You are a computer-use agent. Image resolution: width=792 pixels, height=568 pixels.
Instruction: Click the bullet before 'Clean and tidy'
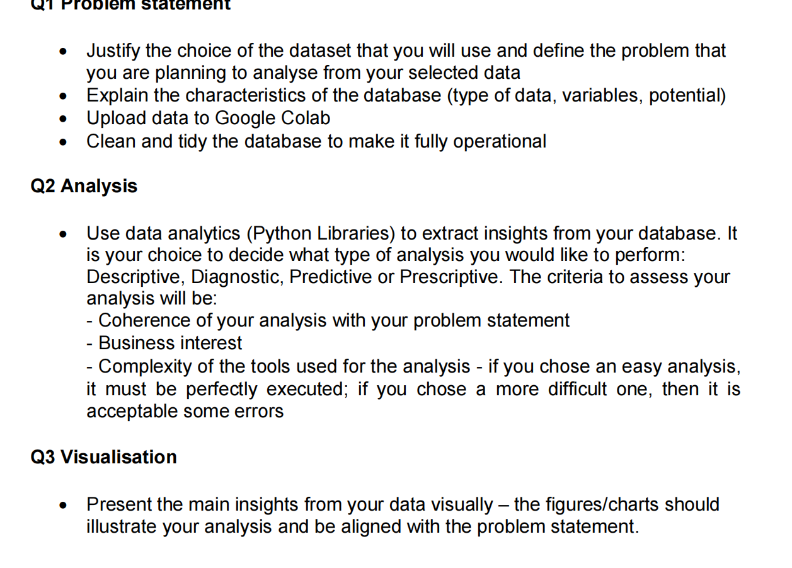62,142
